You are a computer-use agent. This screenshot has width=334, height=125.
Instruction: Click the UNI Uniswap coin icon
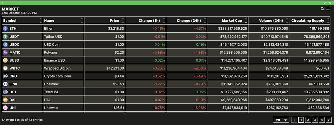click(x=5, y=108)
